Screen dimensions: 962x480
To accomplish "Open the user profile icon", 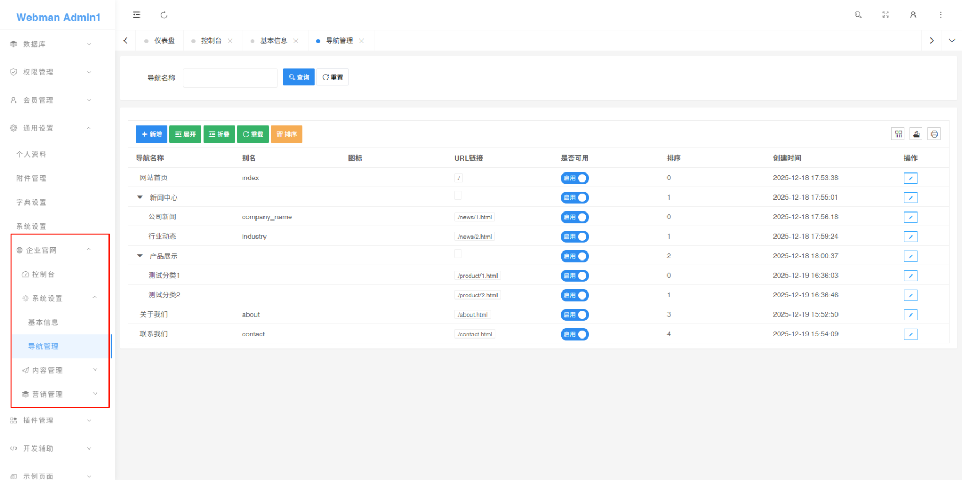I will pos(913,15).
